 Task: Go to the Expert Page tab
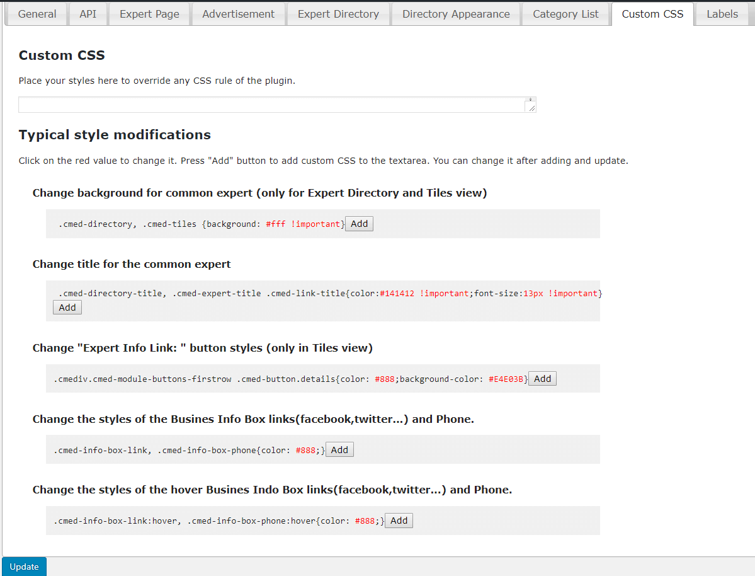(x=149, y=14)
